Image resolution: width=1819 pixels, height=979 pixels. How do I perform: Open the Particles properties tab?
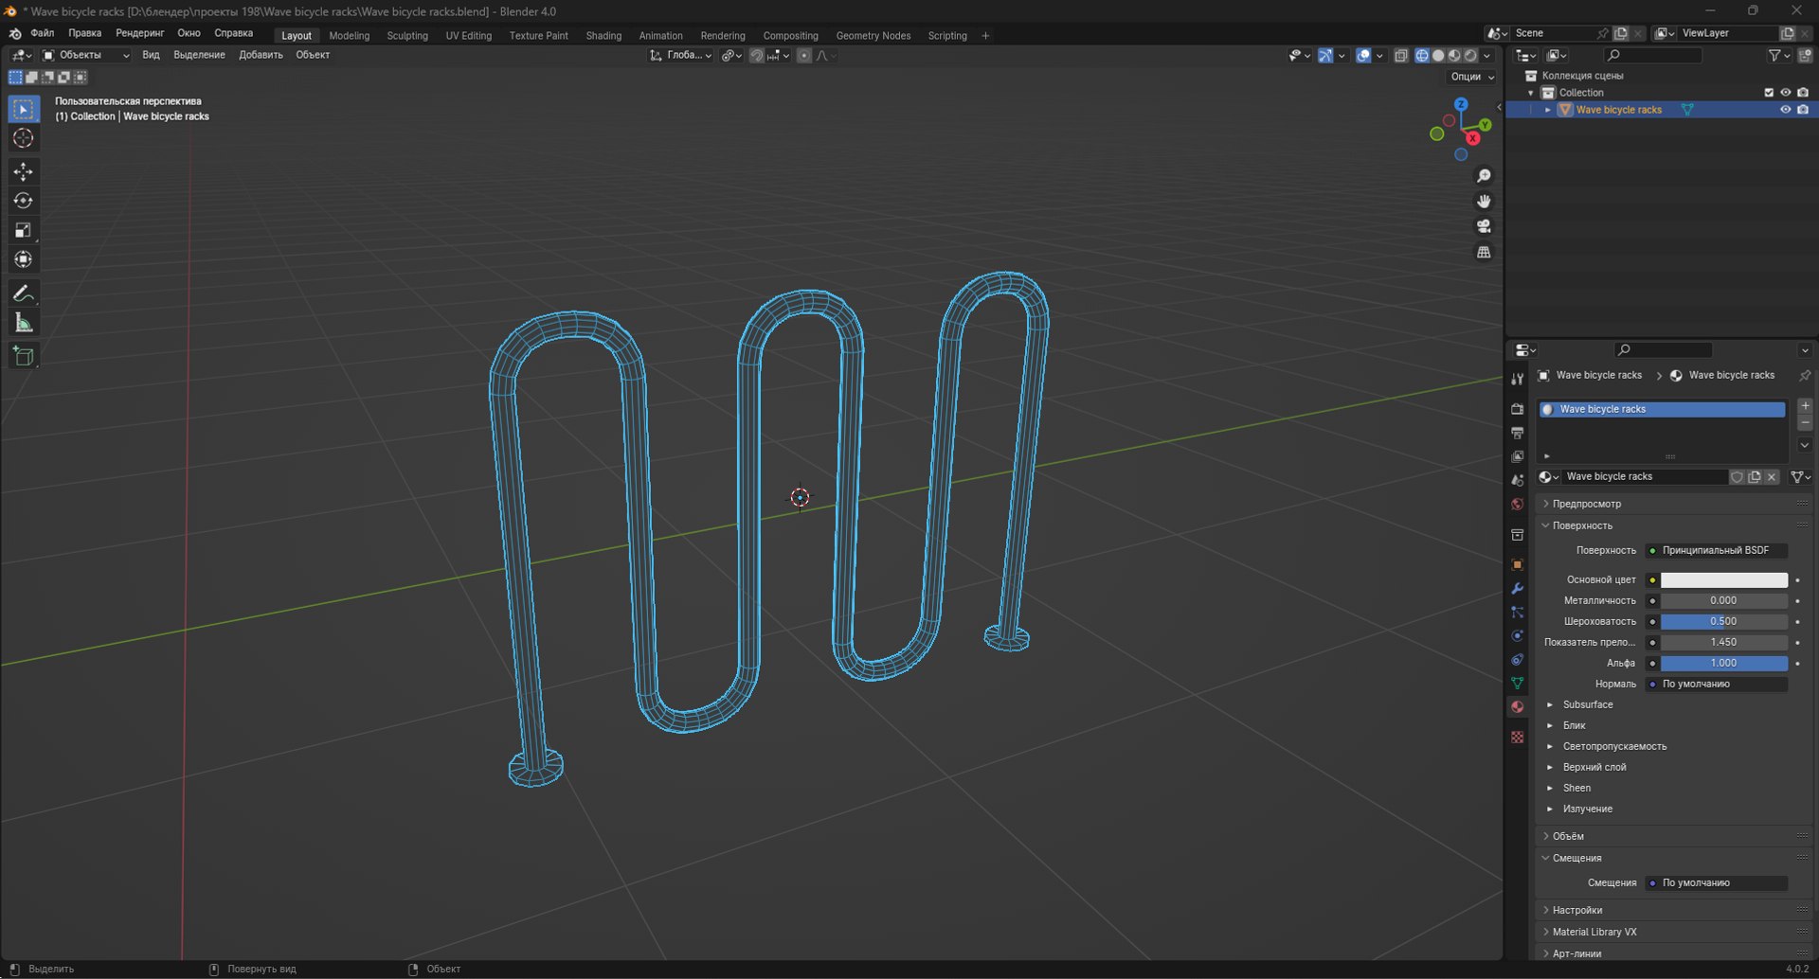click(x=1517, y=612)
